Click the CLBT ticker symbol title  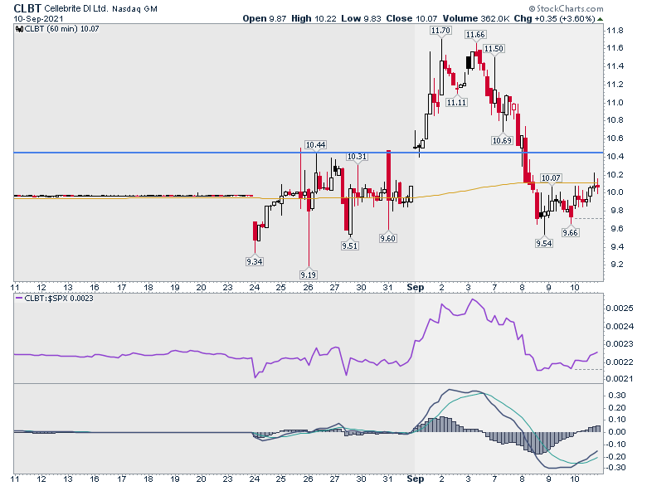tap(27, 7)
